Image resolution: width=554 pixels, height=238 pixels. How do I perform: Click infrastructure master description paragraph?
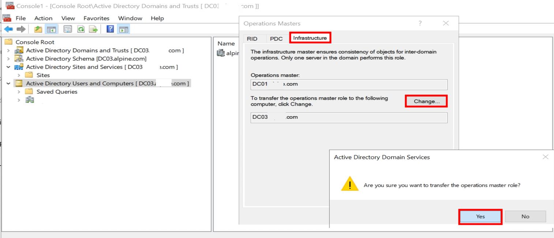[344, 55]
